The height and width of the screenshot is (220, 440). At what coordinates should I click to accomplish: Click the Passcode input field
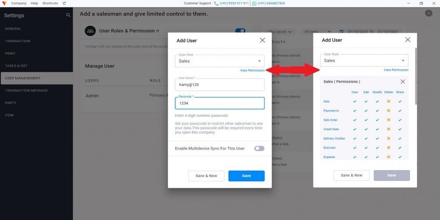coord(220,103)
